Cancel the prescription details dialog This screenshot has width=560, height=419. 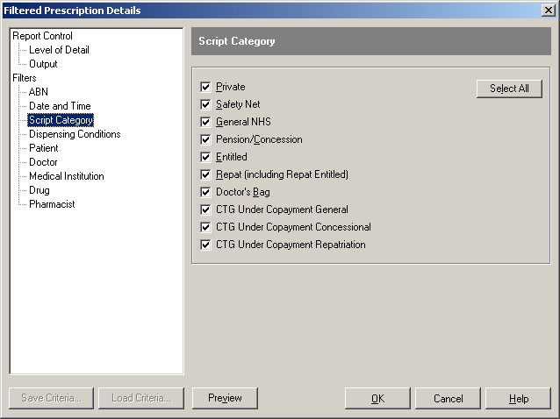pyautogui.click(x=448, y=398)
